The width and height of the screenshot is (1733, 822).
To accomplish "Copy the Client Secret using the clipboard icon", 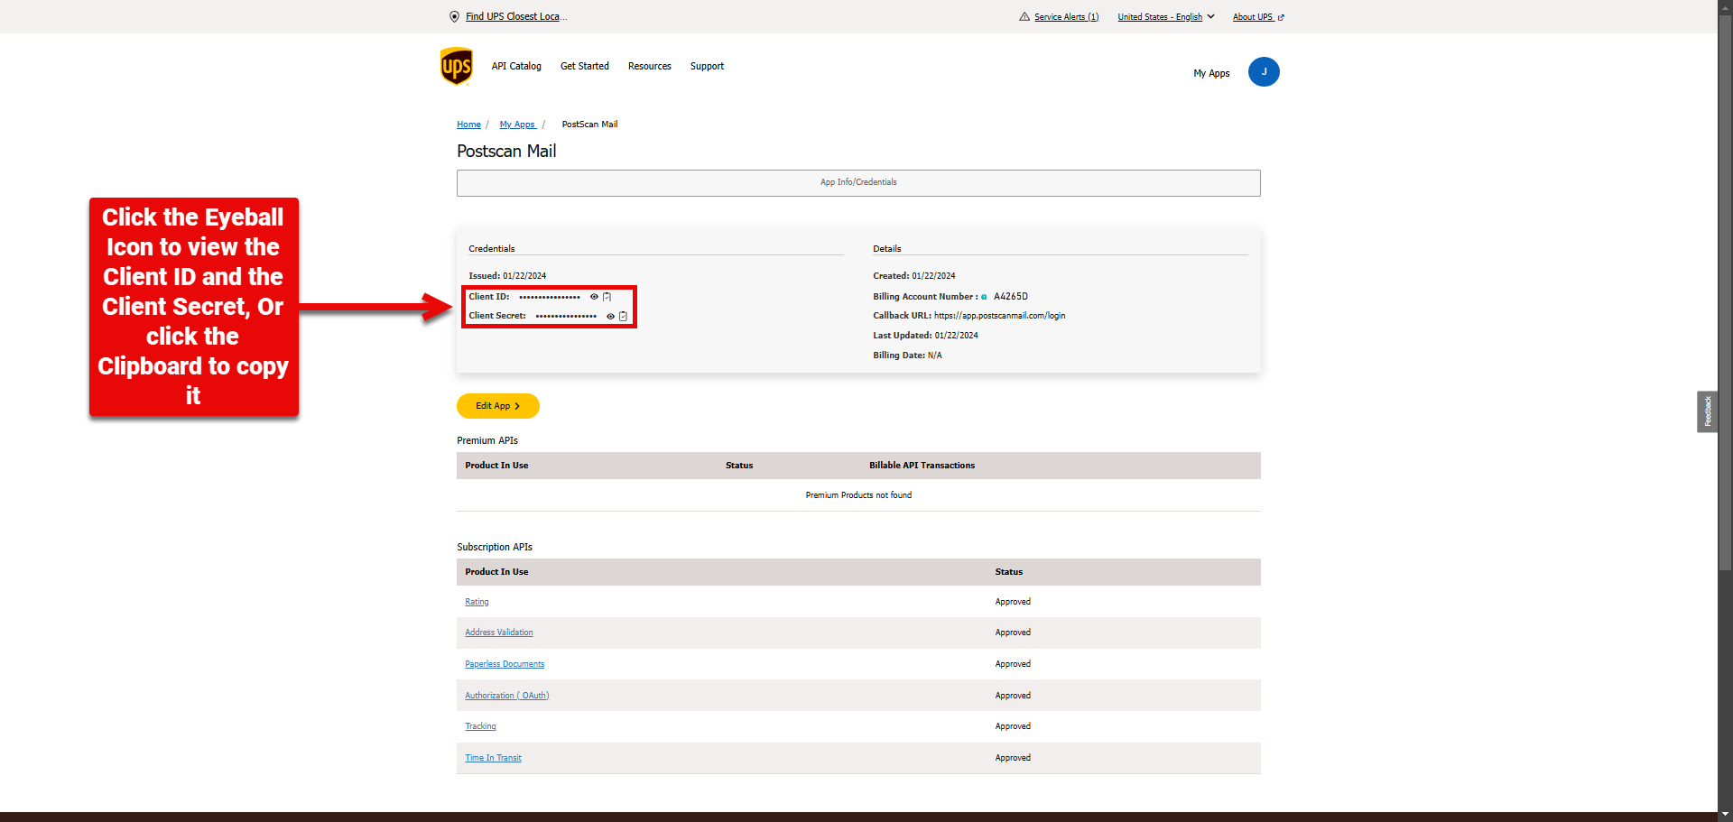I will (623, 317).
